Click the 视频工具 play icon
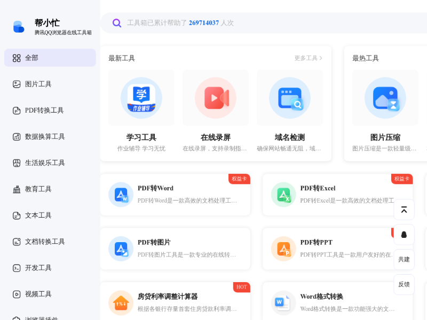Image resolution: width=427 pixels, height=320 pixels. click(17, 294)
